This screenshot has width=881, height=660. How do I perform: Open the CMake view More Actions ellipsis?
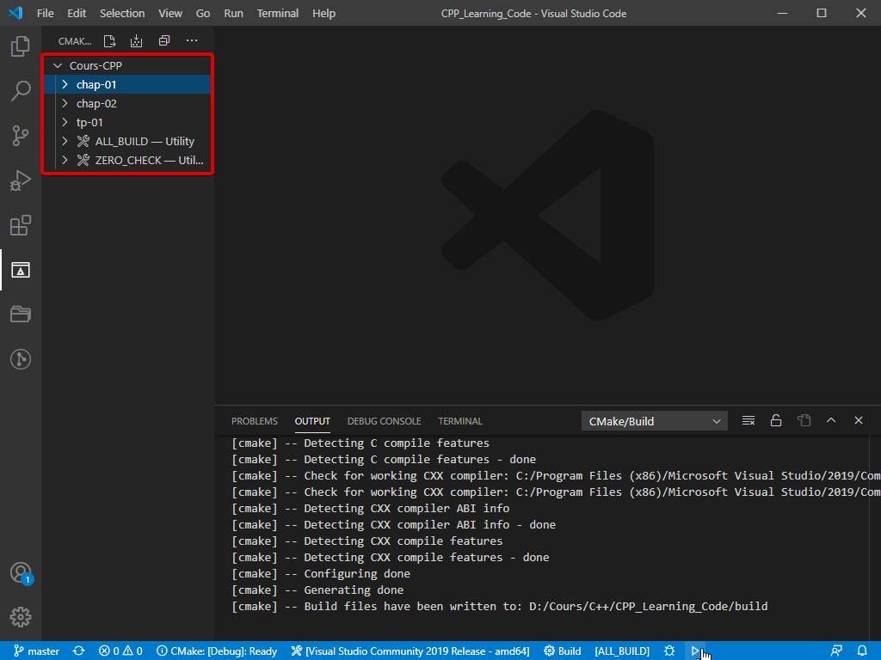[192, 41]
